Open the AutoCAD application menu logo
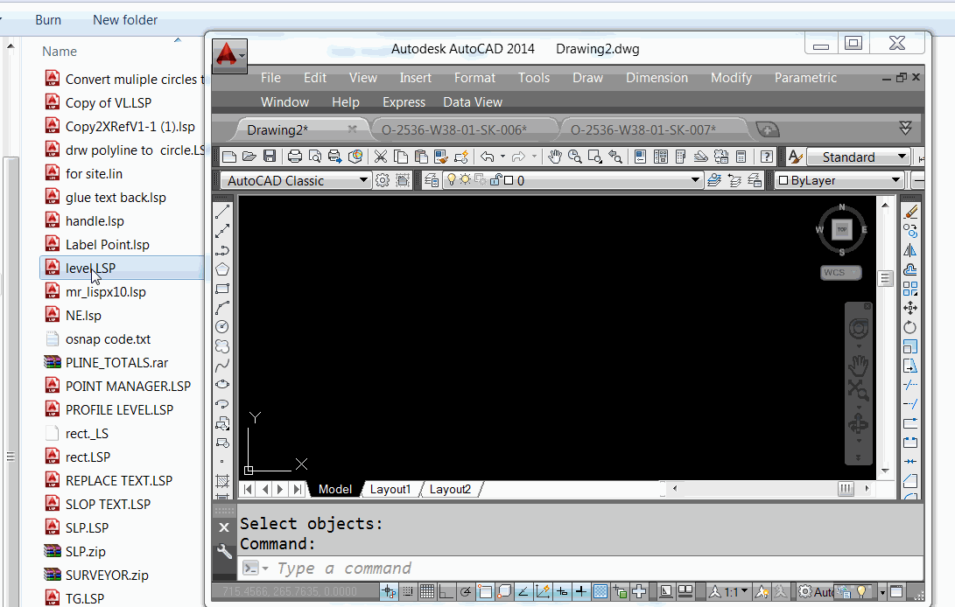 click(229, 55)
